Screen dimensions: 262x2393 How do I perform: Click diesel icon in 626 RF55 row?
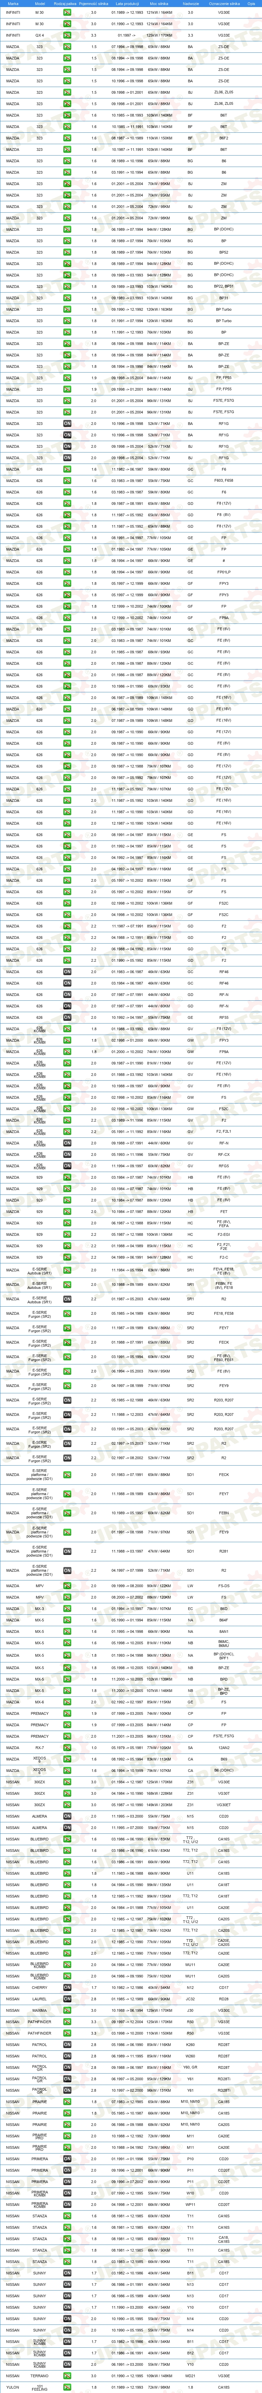pyautogui.click(x=68, y=1017)
